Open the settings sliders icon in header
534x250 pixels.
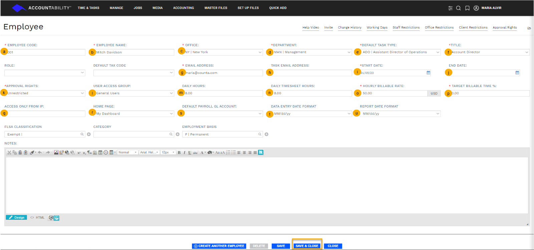point(450,8)
